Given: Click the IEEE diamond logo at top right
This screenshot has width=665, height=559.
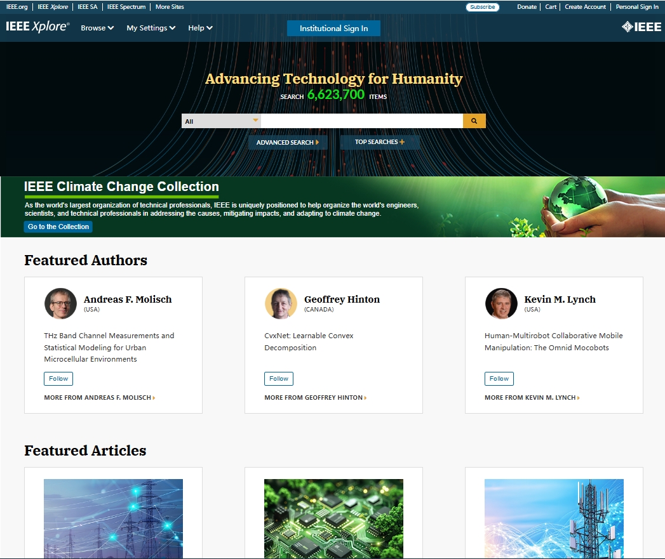Looking at the screenshot, I should coord(641,27).
